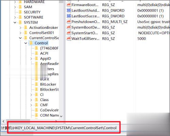Click the Control folder icon
The image size is (170, 136).
(x=31, y=43)
